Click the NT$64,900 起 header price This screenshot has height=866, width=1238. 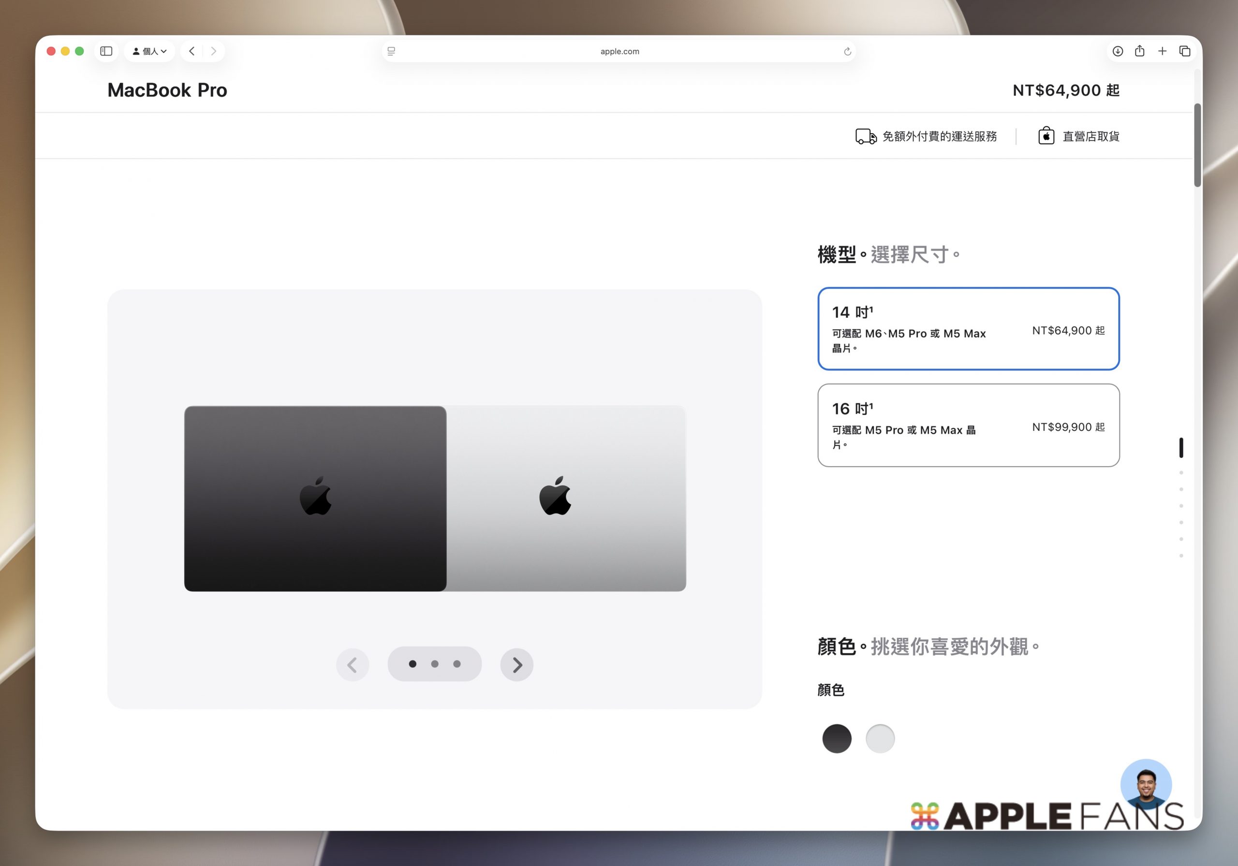point(1066,90)
